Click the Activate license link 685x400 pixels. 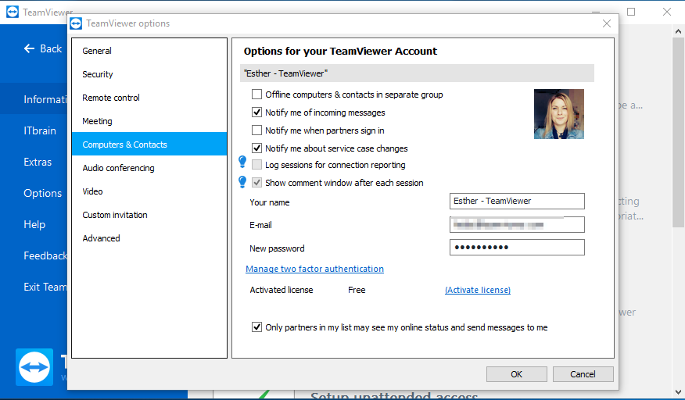pyautogui.click(x=478, y=290)
